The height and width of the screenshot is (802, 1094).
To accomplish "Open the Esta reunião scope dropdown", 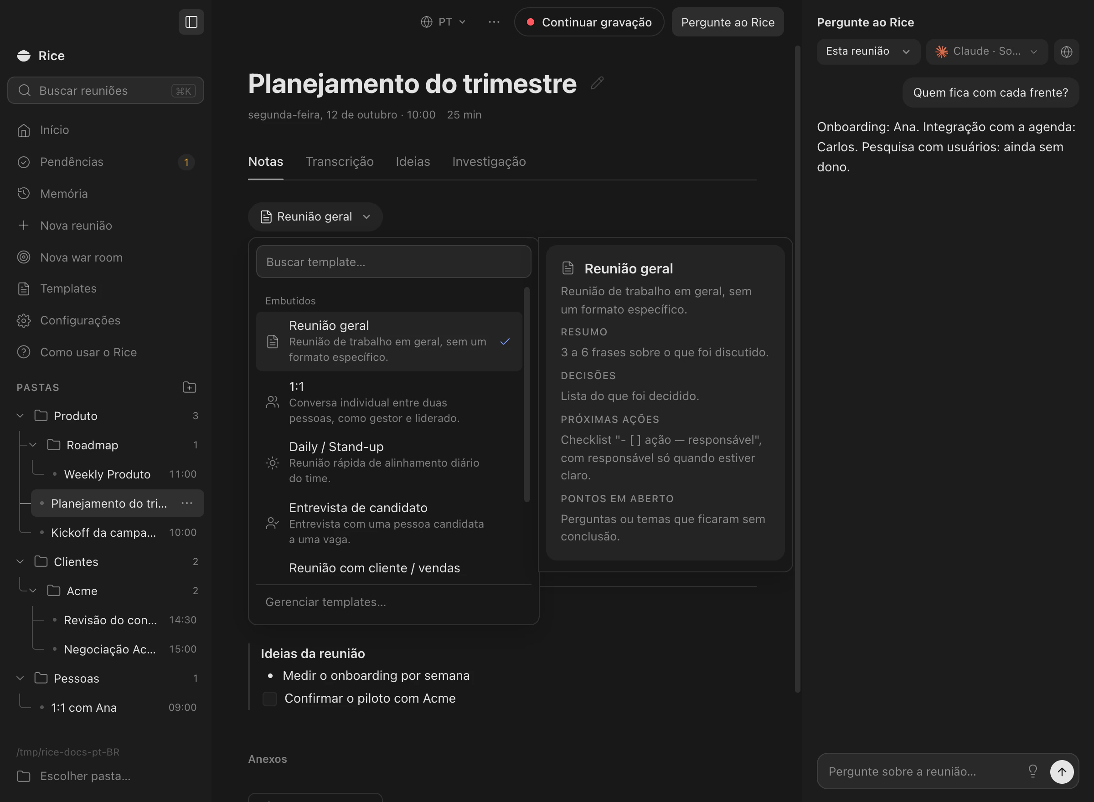I will pyautogui.click(x=868, y=51).
